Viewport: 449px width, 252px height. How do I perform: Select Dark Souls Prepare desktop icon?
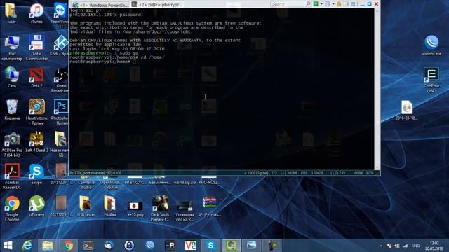[160, 209]
